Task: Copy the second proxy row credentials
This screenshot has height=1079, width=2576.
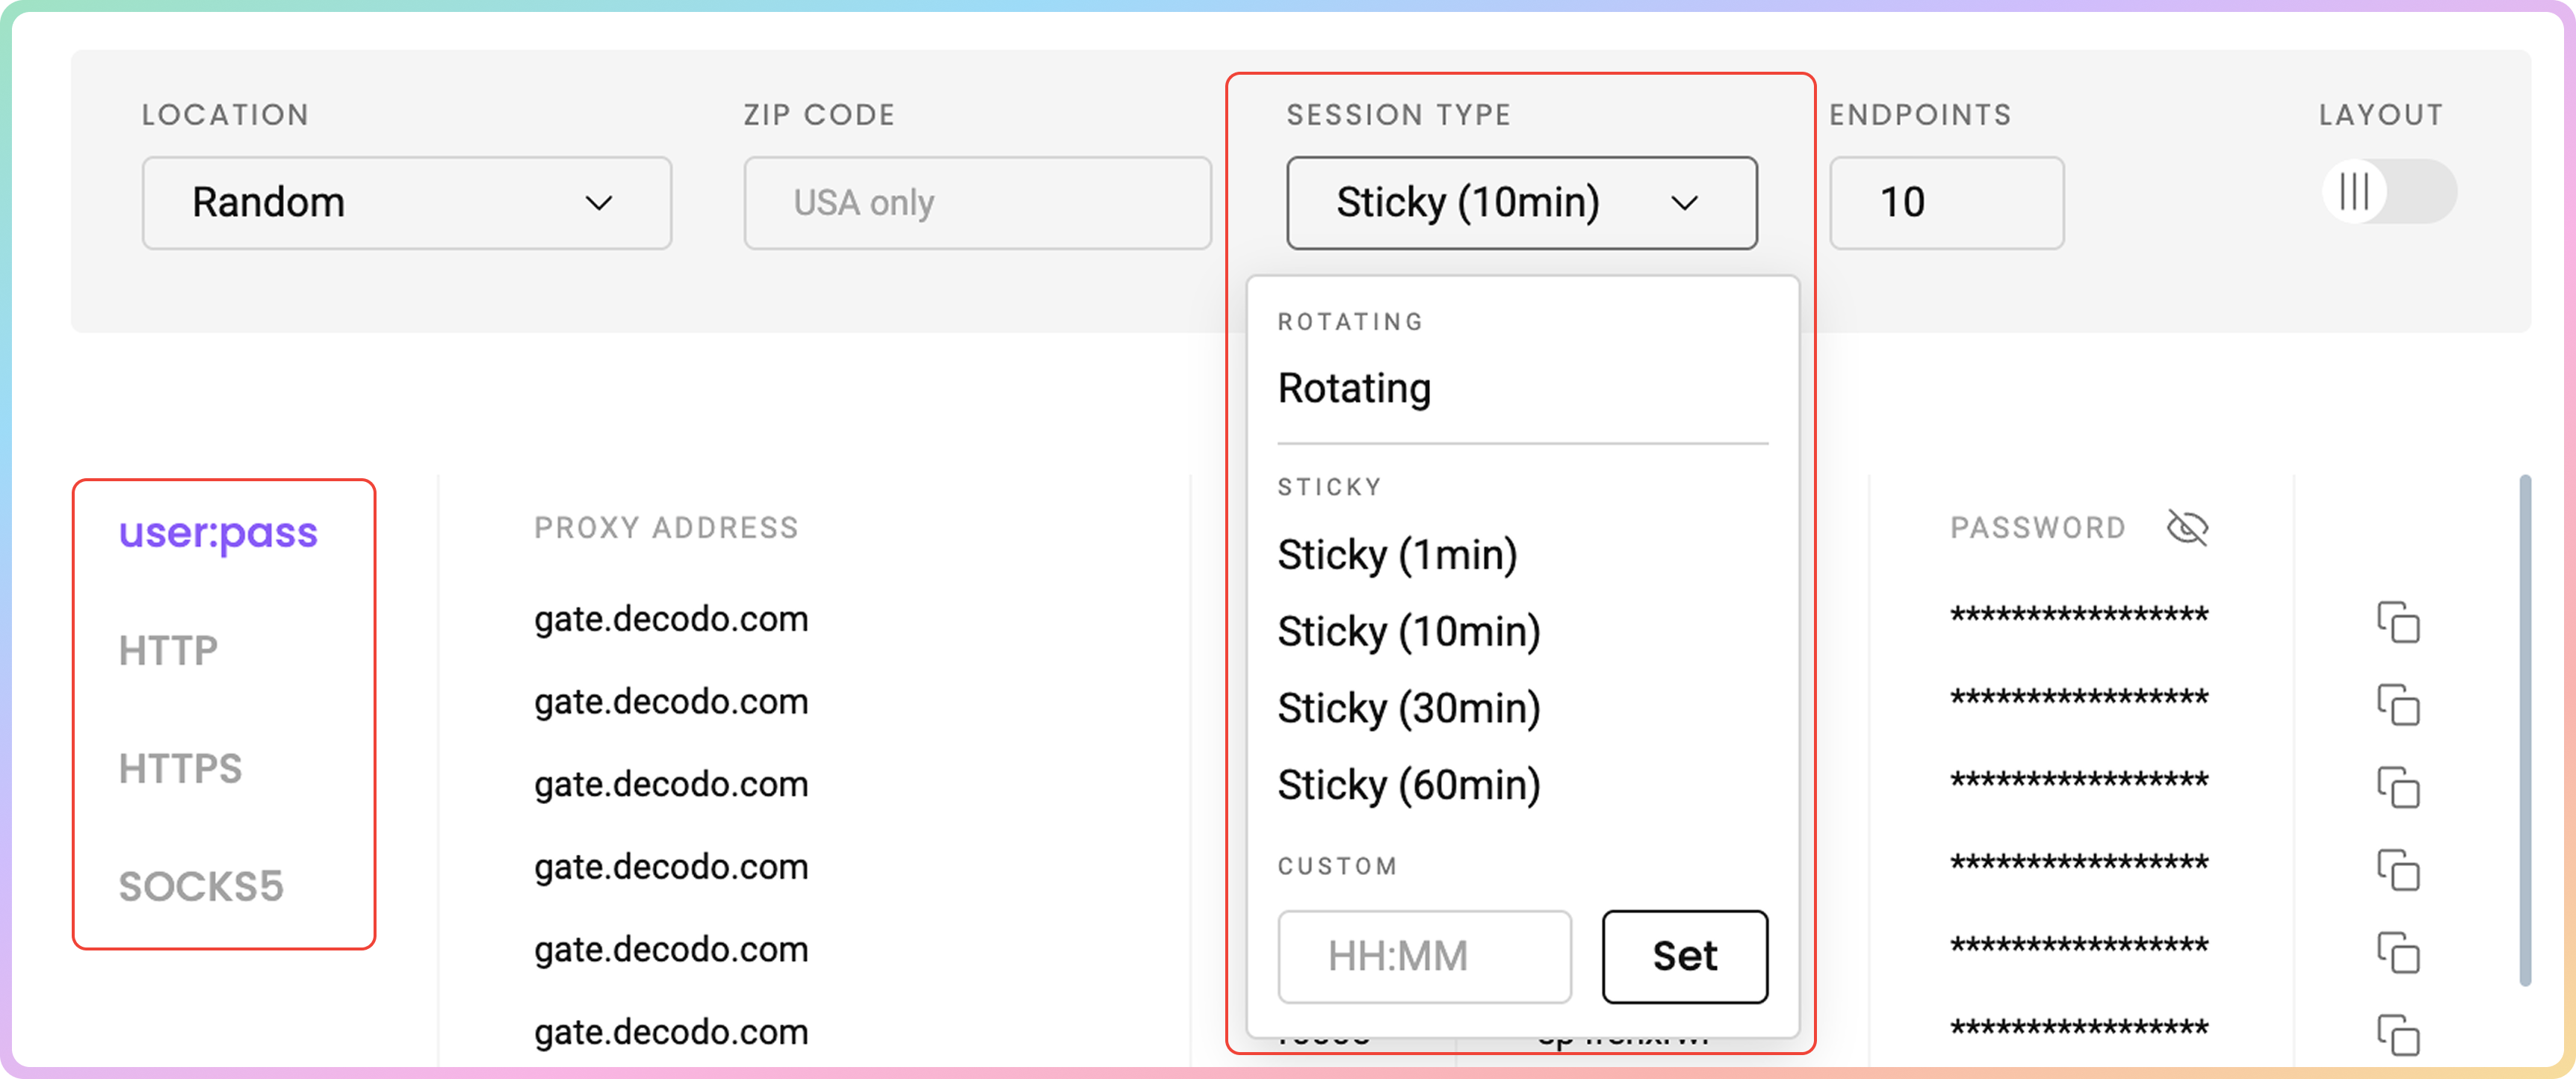Action: (2397, 705)
